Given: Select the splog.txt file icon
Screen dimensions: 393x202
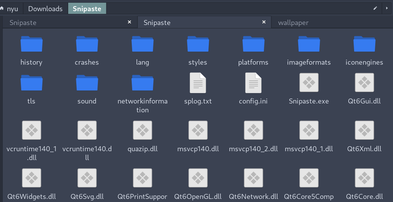Looking at the screenshot, I should [198, 83].
